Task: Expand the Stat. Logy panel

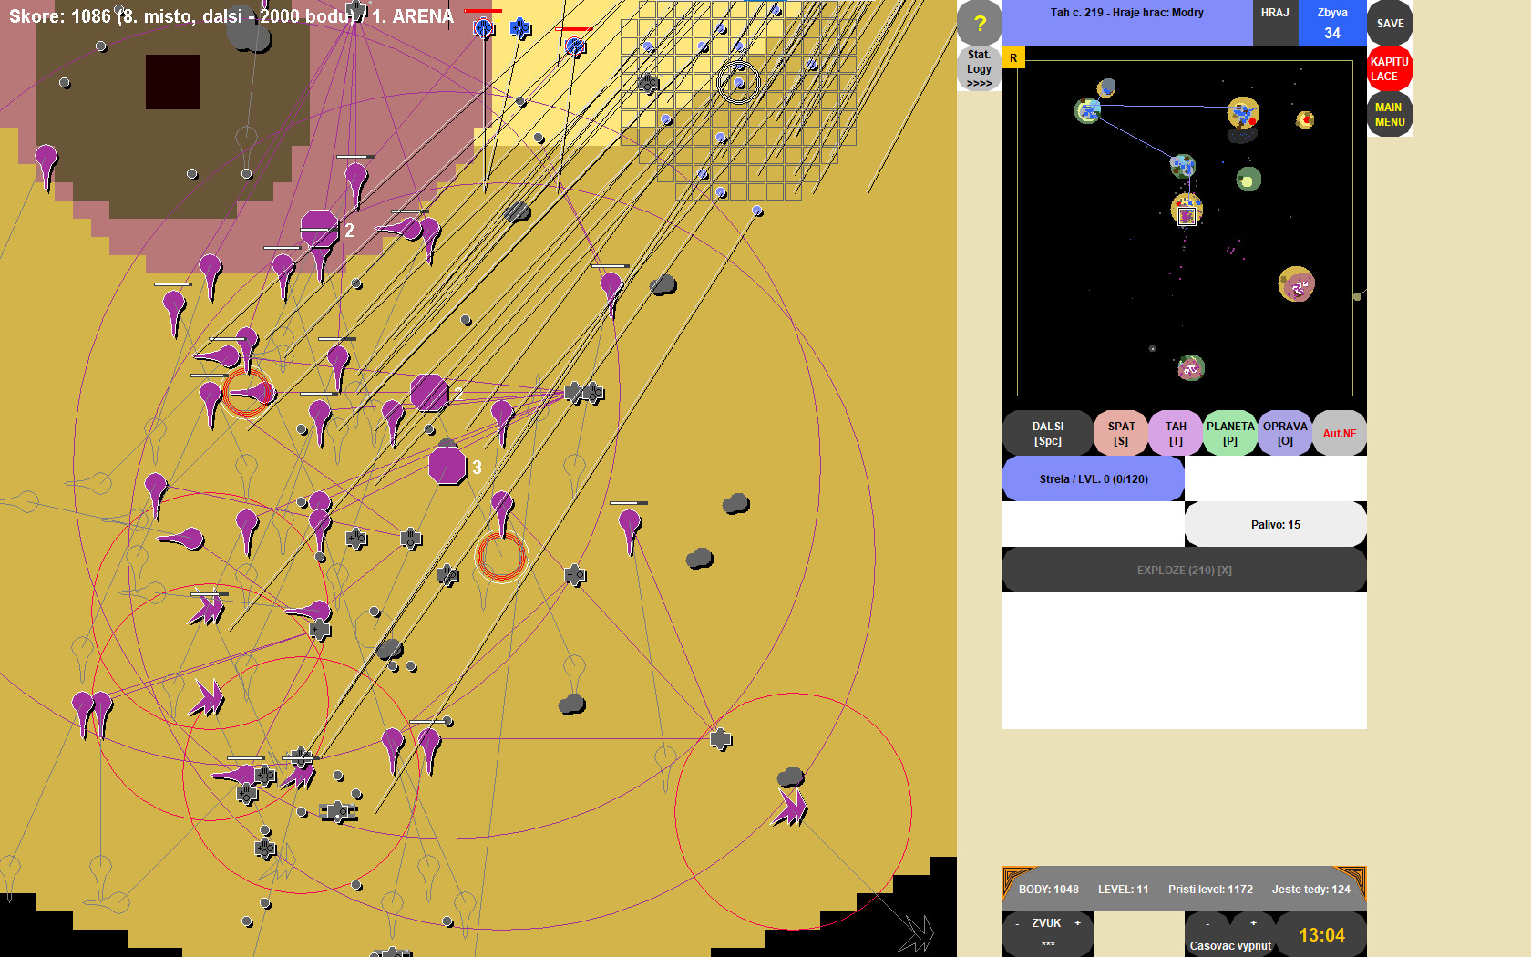Action: click(x=979, y=67)
